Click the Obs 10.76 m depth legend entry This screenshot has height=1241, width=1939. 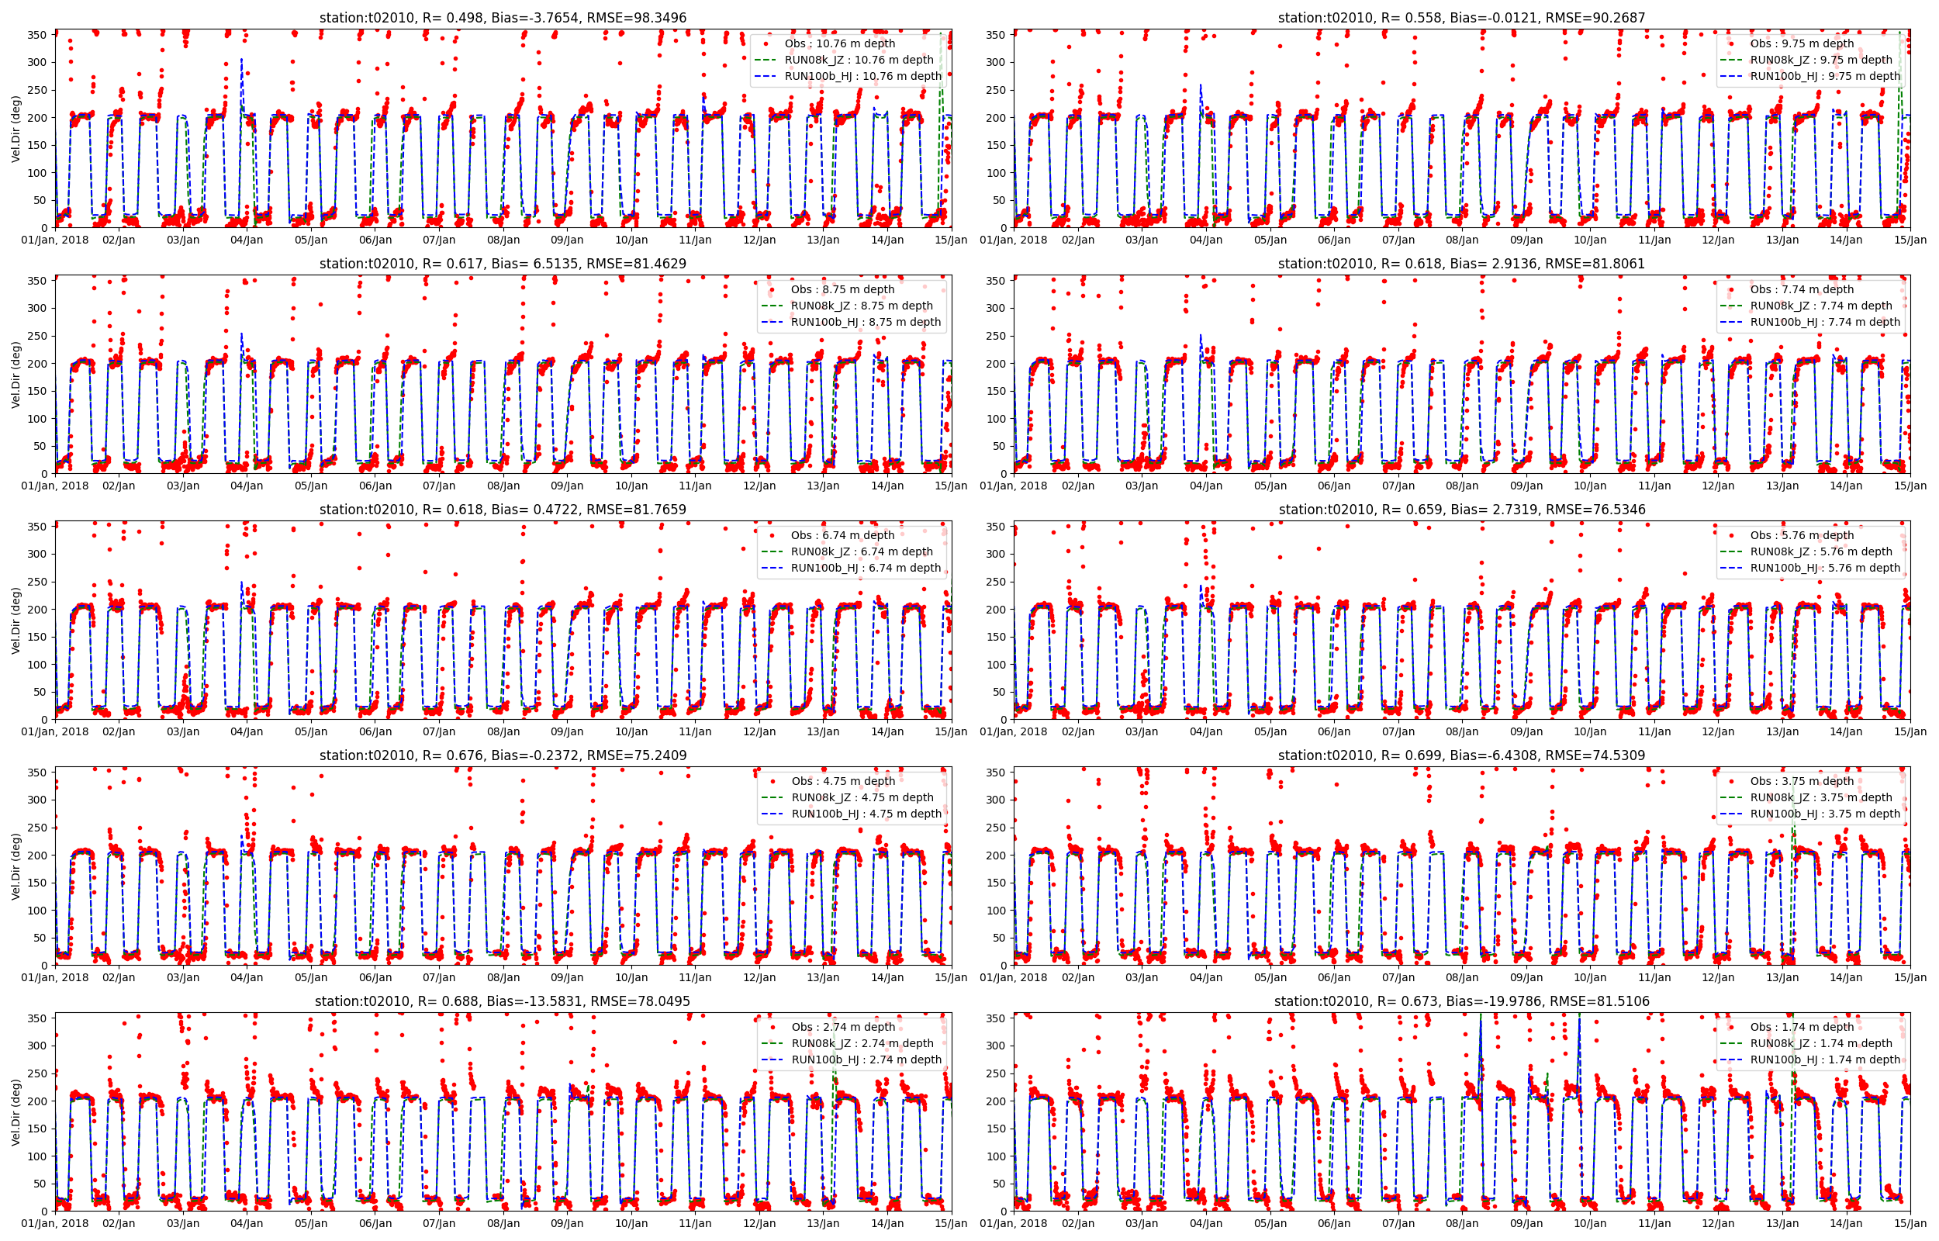tap(839, 43)
